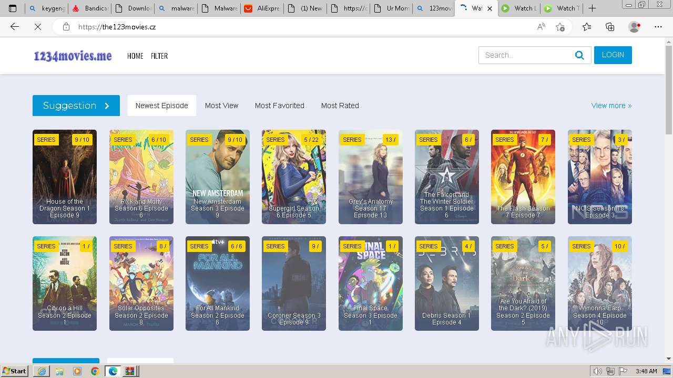Open FILTER in site navigation
This screenshot has height=378, width=673.
click(x=159, y=56)
